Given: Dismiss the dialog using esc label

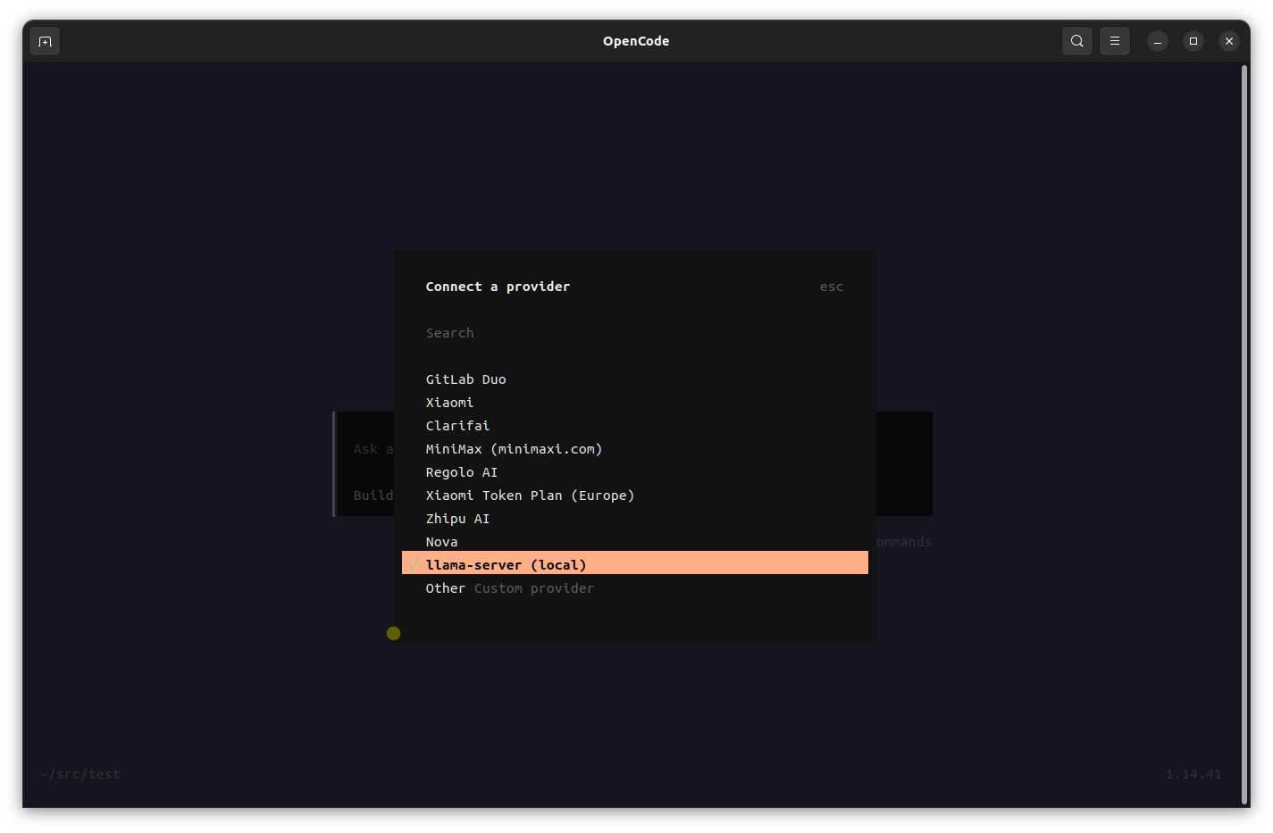Looking at the screenshot, I should pyautogui.click(x=832, y=287).
